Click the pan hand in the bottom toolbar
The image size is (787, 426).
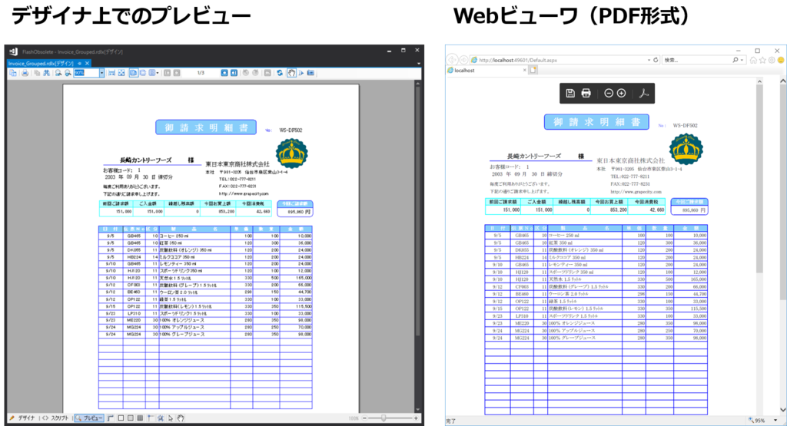coord(181,418)
